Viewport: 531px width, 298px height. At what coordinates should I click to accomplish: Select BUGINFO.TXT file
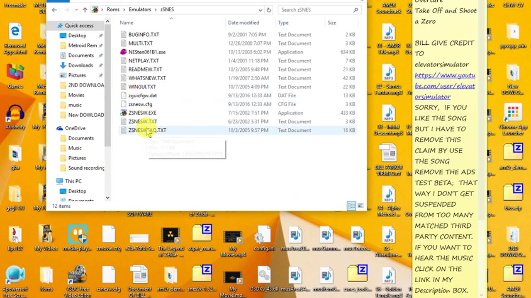[144, 35]
